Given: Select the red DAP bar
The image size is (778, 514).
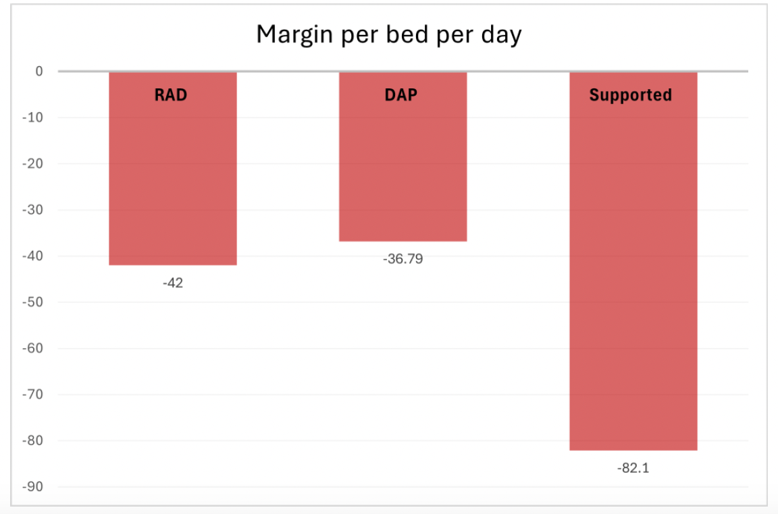Looking at the screenshot, I should (403, 169).
